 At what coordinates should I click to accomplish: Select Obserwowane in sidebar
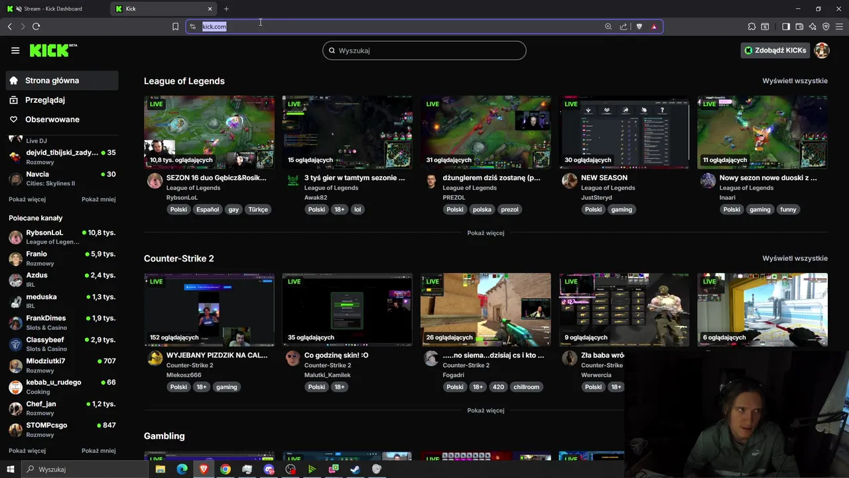[63, 119]
